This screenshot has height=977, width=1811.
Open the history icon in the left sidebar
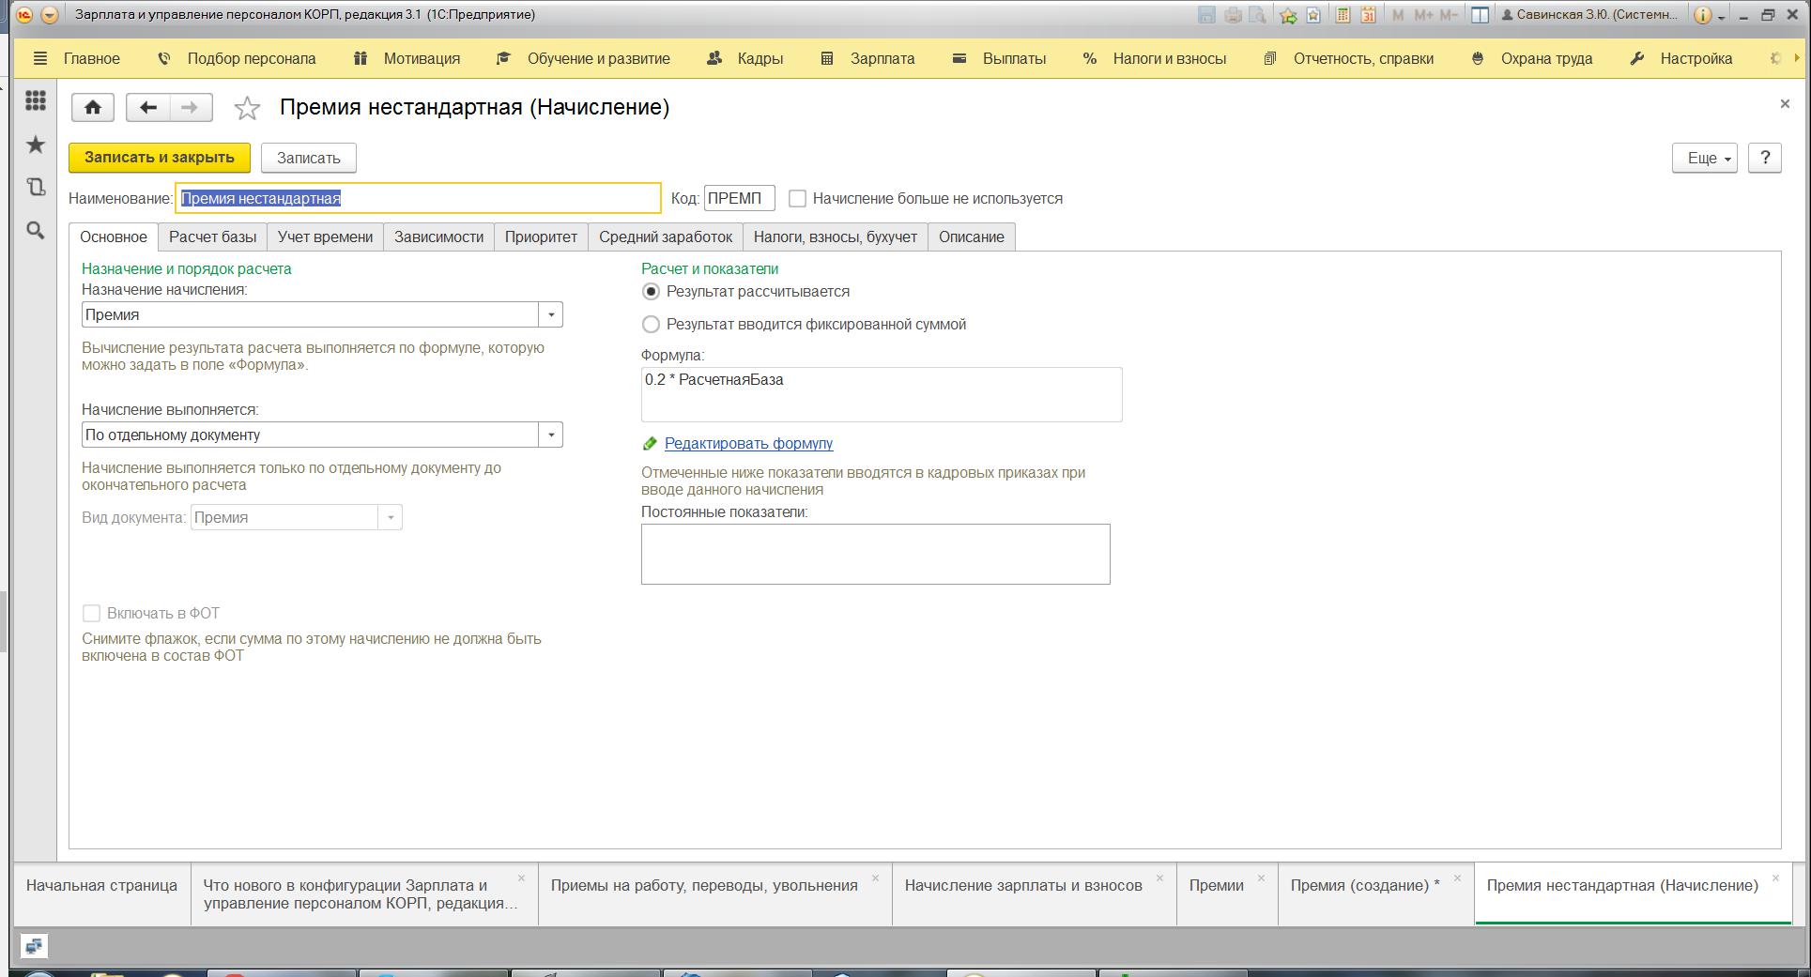(x=36, y=187)
